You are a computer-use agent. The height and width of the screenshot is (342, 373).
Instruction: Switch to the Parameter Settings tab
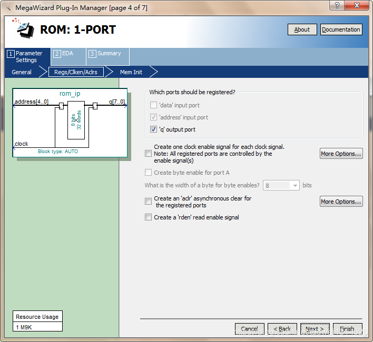coord(27,56)
